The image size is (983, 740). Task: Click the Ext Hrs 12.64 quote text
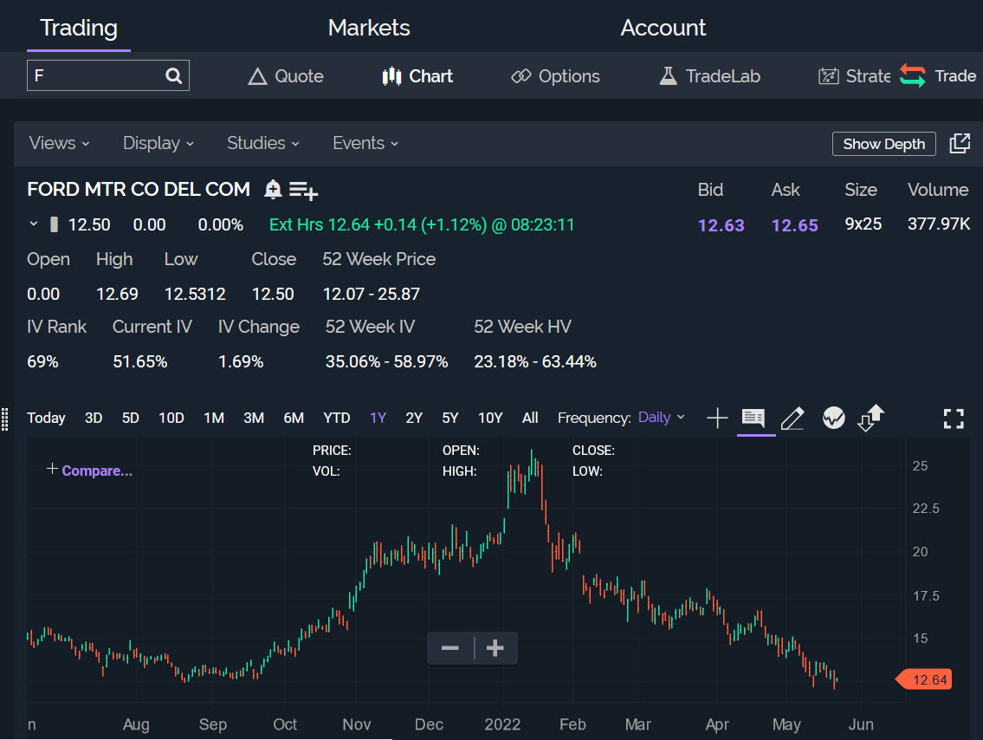click(x=422, y=224)
